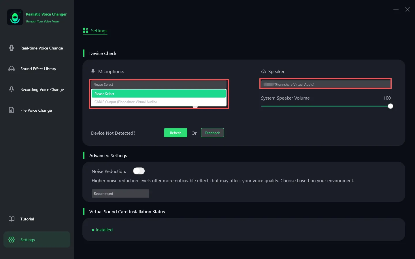The image size is (415, 259).
Task: Click the System Speaker Volume slider handle
Action: 391,106
